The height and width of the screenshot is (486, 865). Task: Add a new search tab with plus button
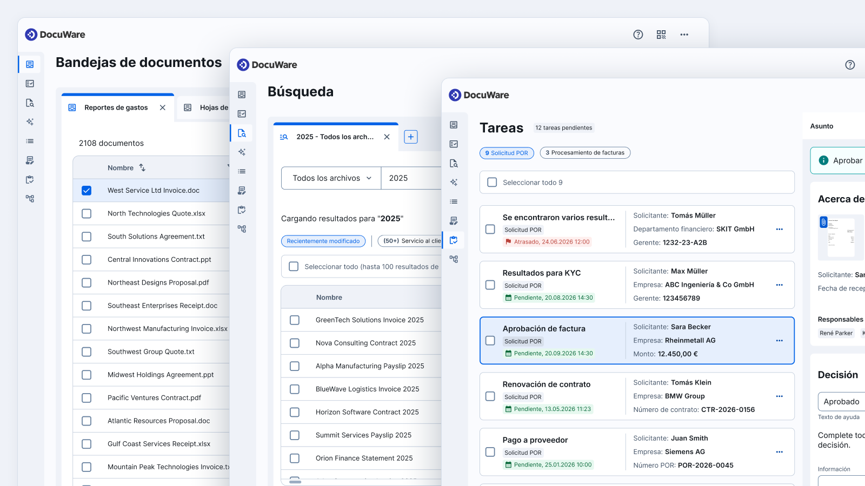(411, 137)
